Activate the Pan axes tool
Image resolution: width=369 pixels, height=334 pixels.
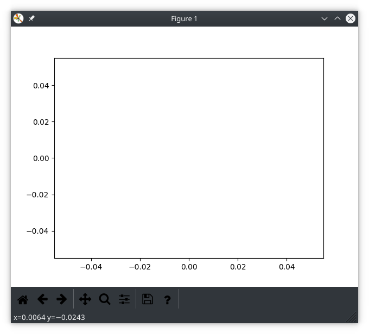pos(85,299)
